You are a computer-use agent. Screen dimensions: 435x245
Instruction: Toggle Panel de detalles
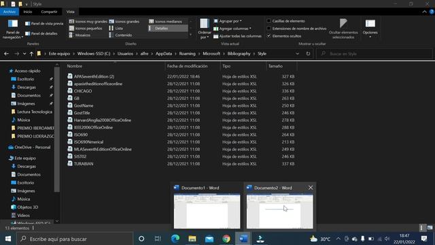pos(41,33)
